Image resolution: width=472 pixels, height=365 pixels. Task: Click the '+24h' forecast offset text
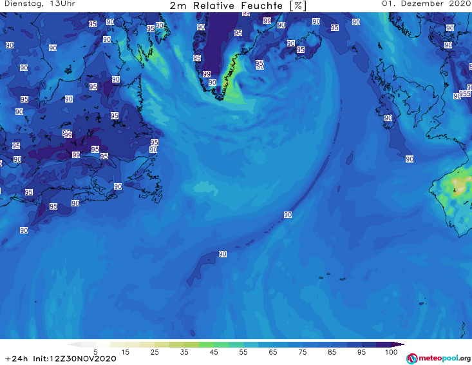pos(17,359)
